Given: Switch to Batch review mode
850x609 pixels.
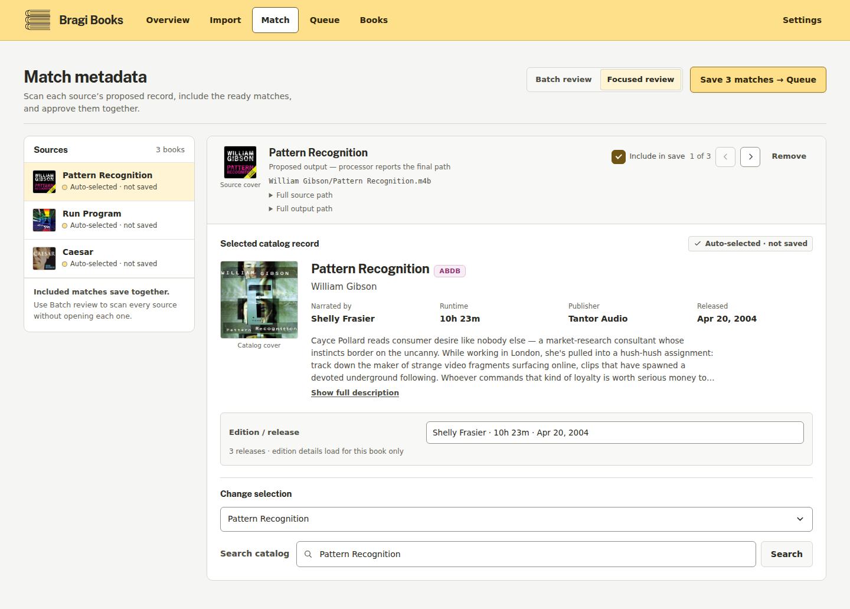Looking at the screenshot, I should pyautogui.click(x=563, y=80).
